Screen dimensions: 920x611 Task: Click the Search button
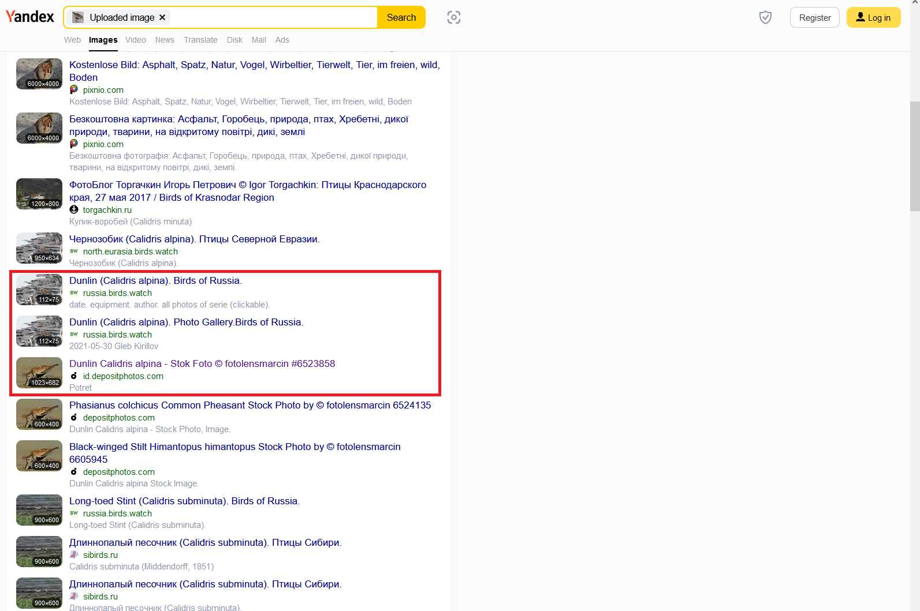(401, 17)
